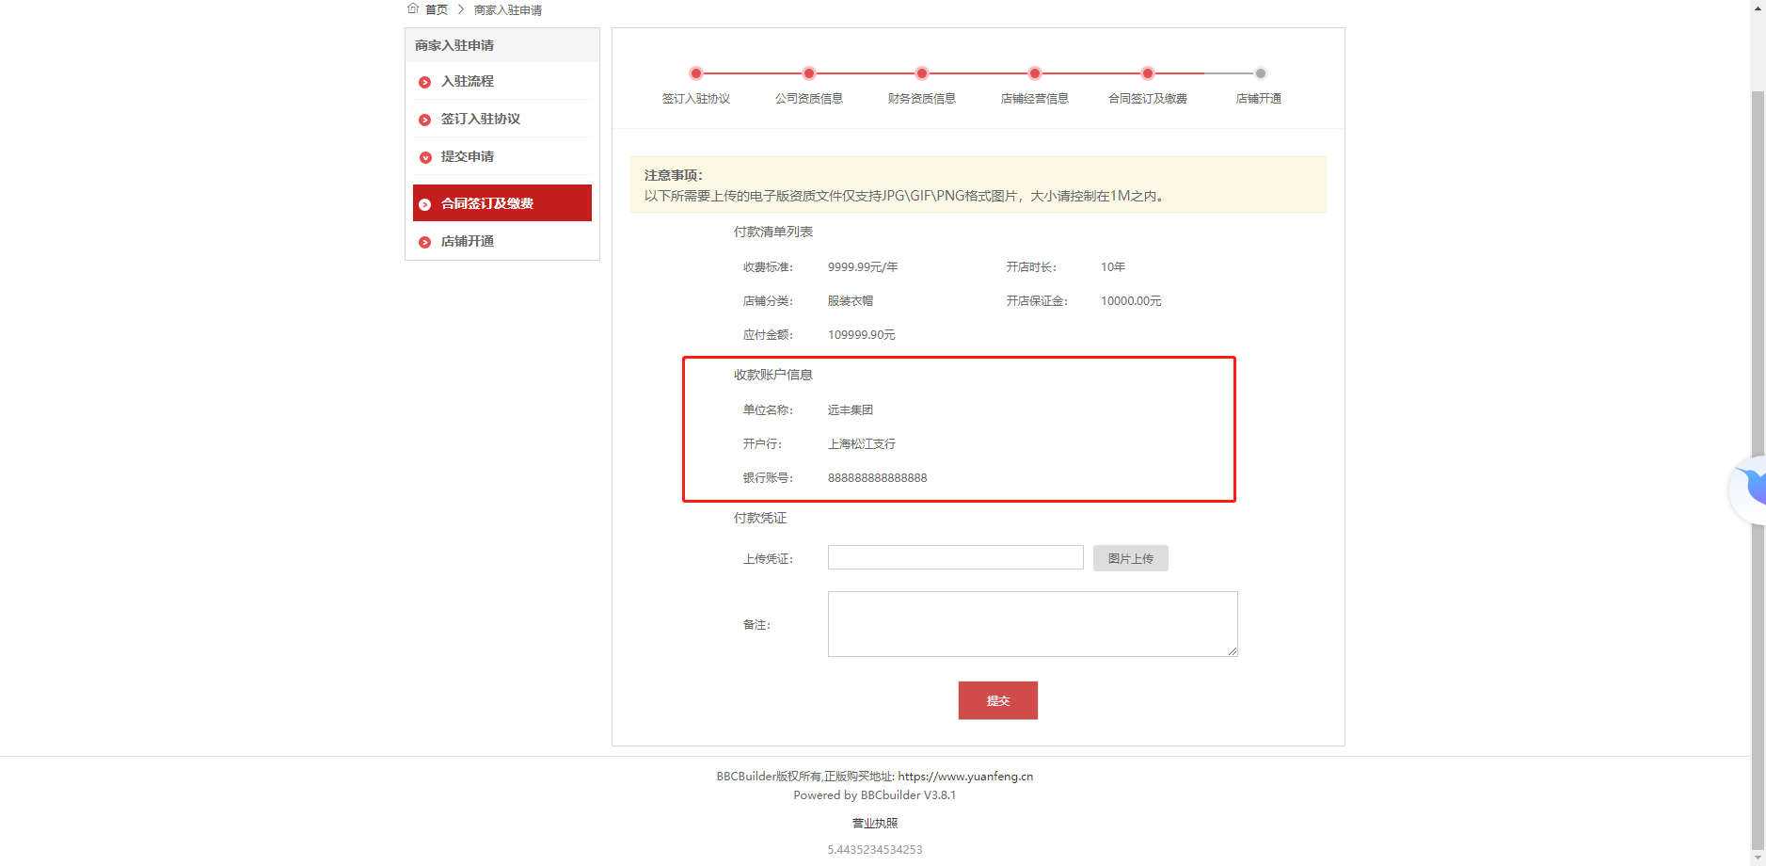Click 店铺开通 step label
The height and width of the screenshot is (866, 1766).
[1259, 98]
